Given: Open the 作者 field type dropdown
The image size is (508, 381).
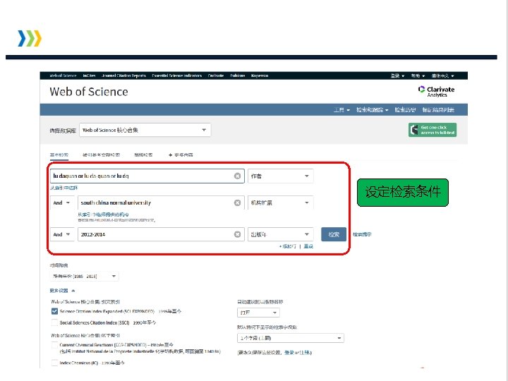Looking at the screenshot, I should click(281, 176).
